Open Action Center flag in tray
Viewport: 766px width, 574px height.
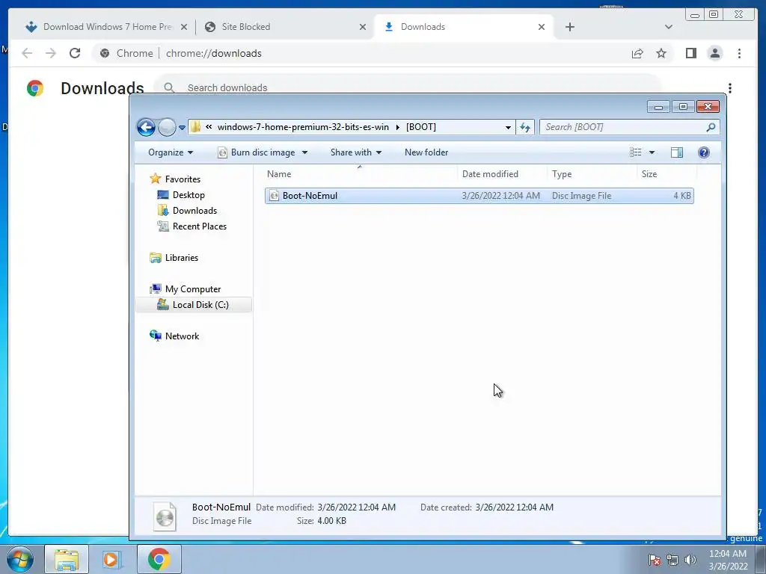[655, 560]
